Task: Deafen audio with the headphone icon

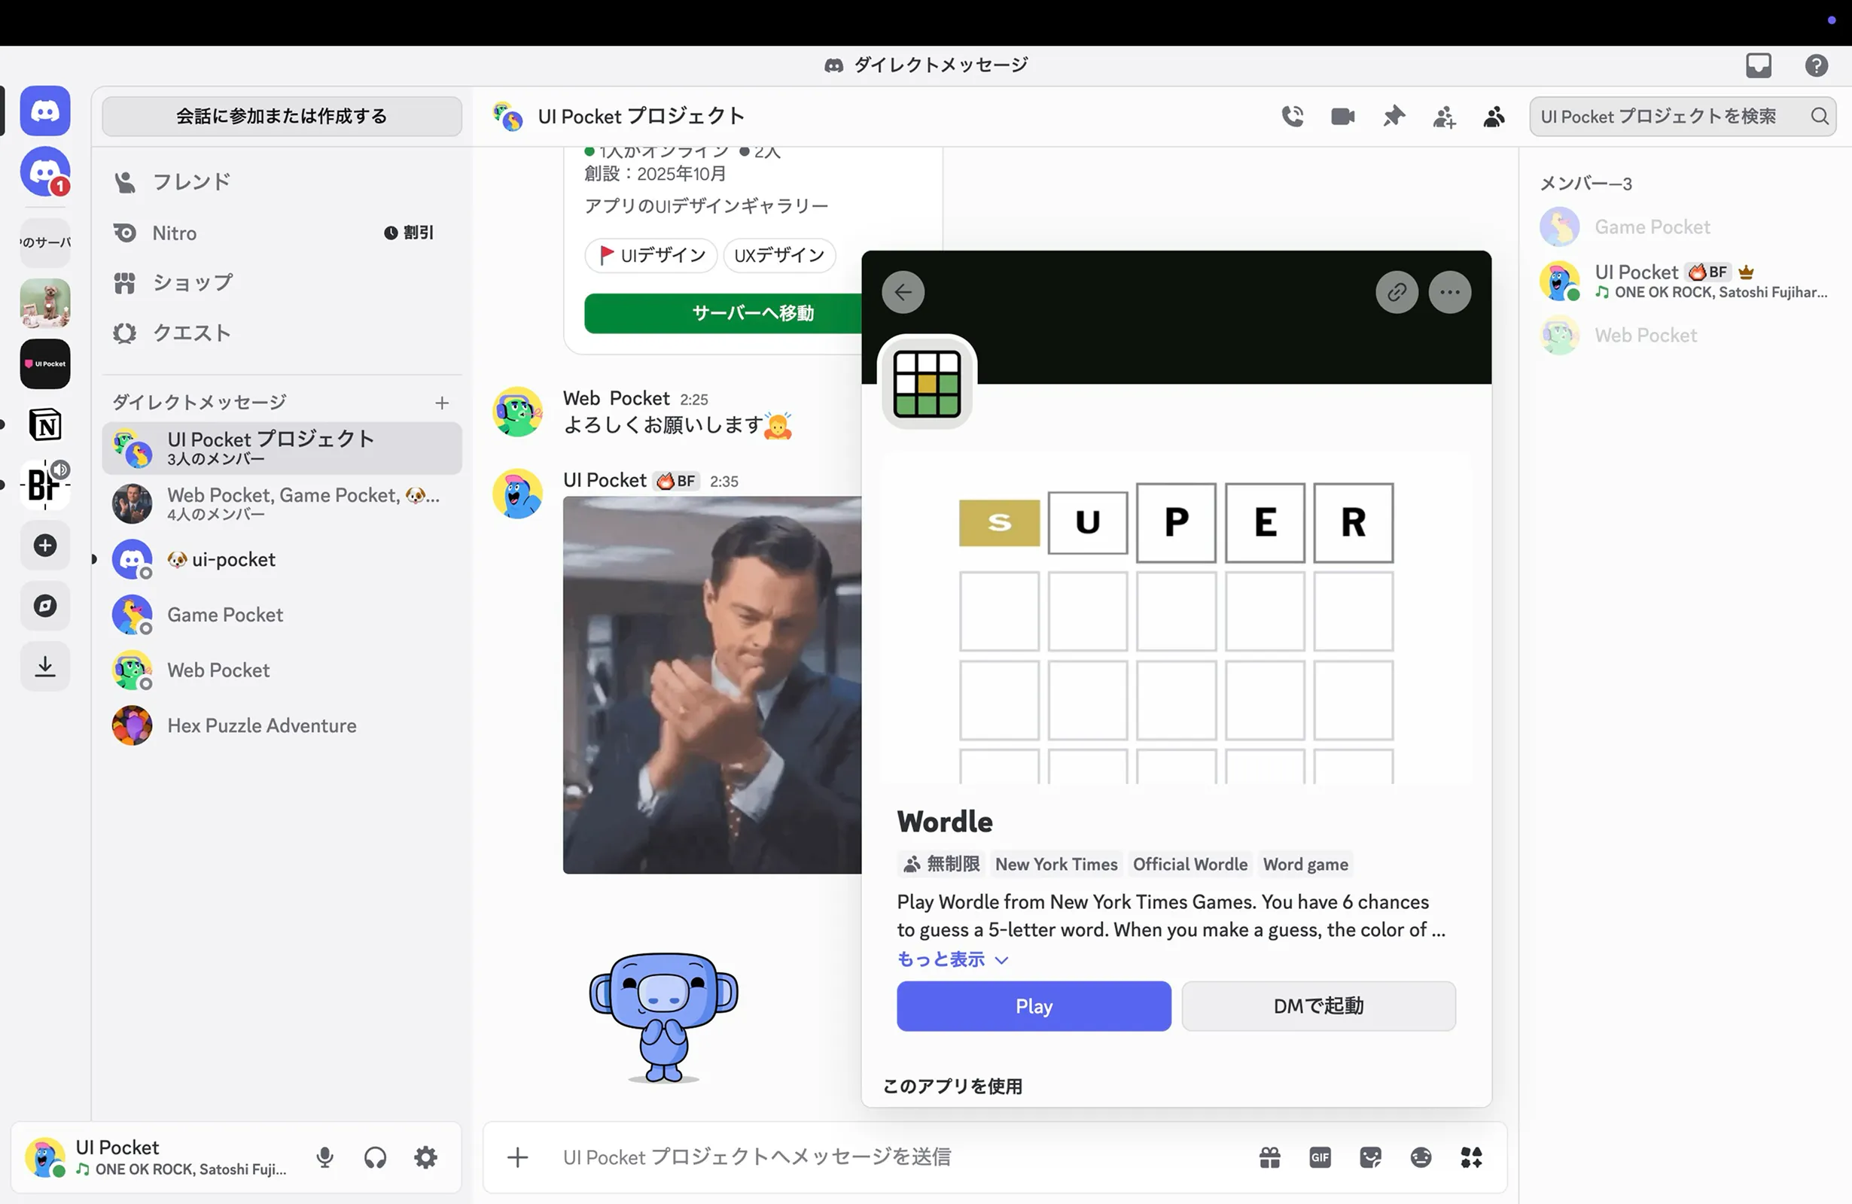Action: pyautogui.click(x=375, y=1157)
